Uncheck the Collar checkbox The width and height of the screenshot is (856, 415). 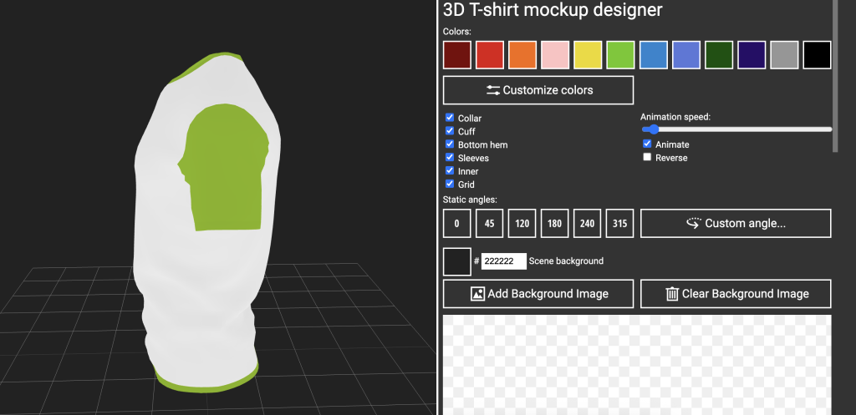[450, 118]
